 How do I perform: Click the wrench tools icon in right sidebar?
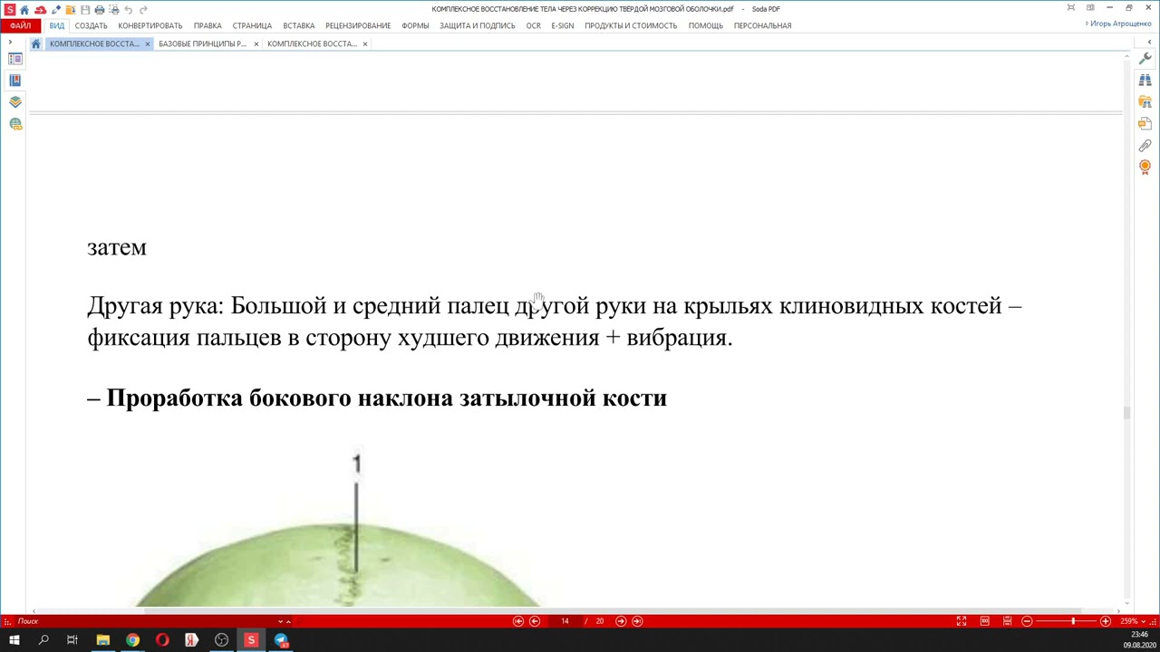point(1145,59)
